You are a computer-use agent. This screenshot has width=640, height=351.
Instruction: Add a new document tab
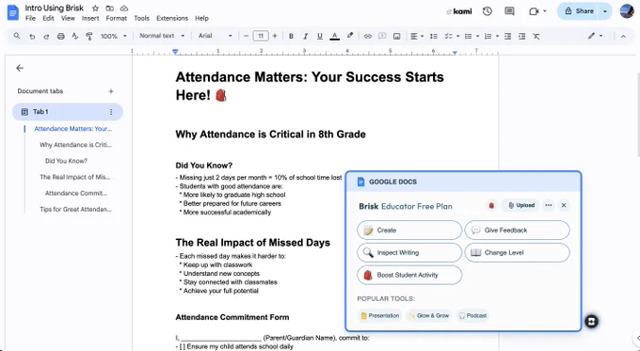(x=111, y=91)
